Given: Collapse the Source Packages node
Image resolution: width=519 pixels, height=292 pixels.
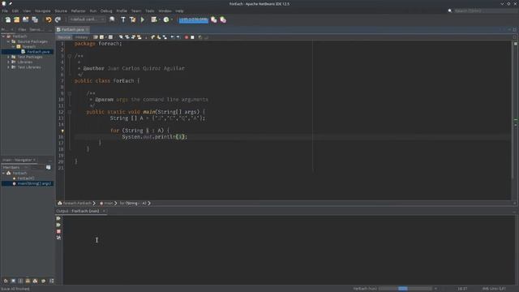Looking at the screenshot, I should [x=8, y=41].
